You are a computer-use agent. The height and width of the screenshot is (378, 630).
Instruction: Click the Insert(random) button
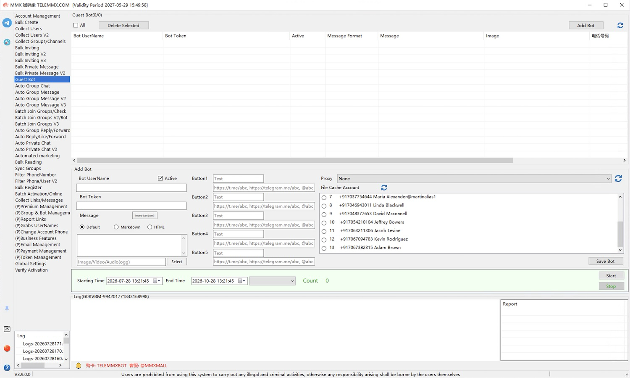(144, 215)
